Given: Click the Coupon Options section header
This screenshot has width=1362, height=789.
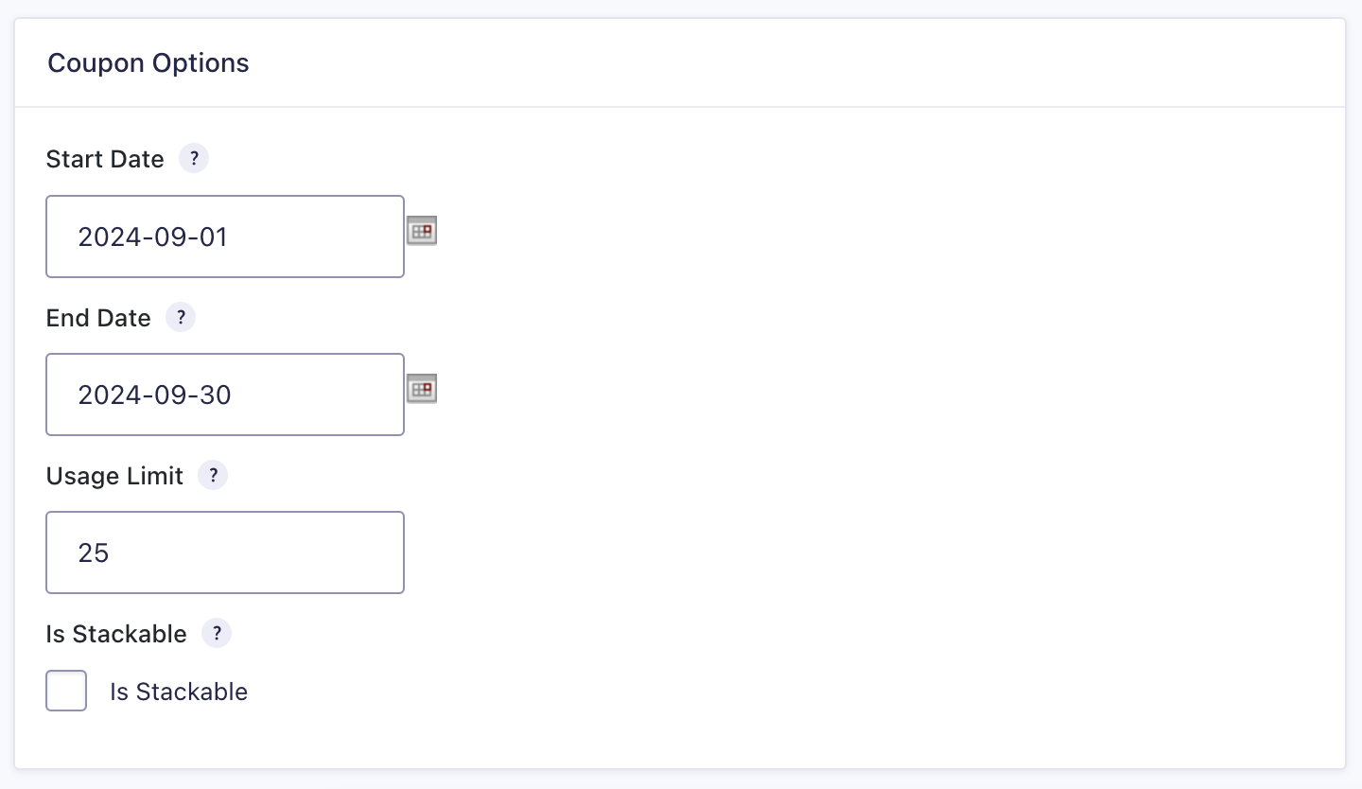Looking at the screenshot, I should tap(148, 62).
